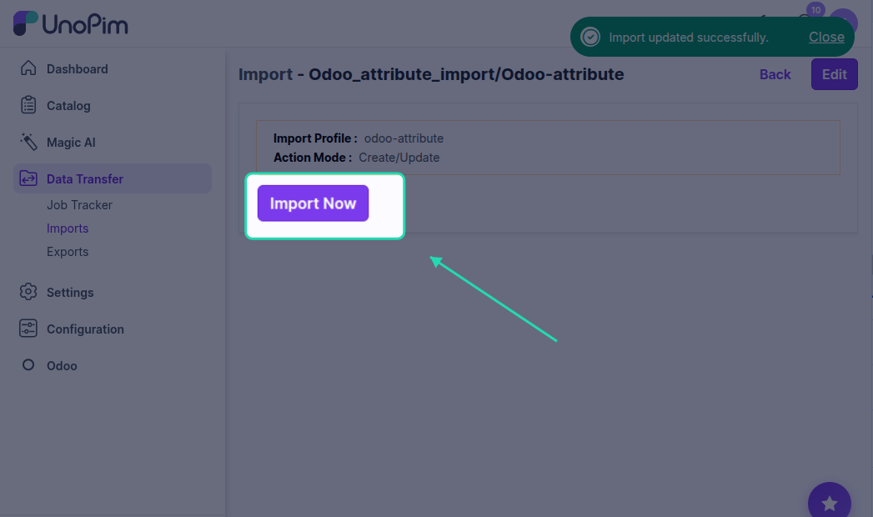The width and height of the screenshot is (873, 517).
Task: Open Imports submenu link
Action: tap(68, 228)
